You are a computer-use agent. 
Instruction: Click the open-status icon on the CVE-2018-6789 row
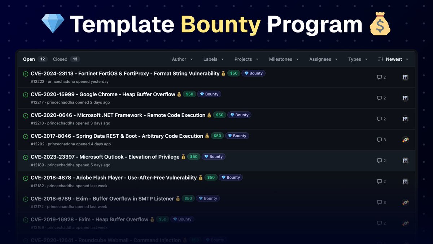coord(26,199)
